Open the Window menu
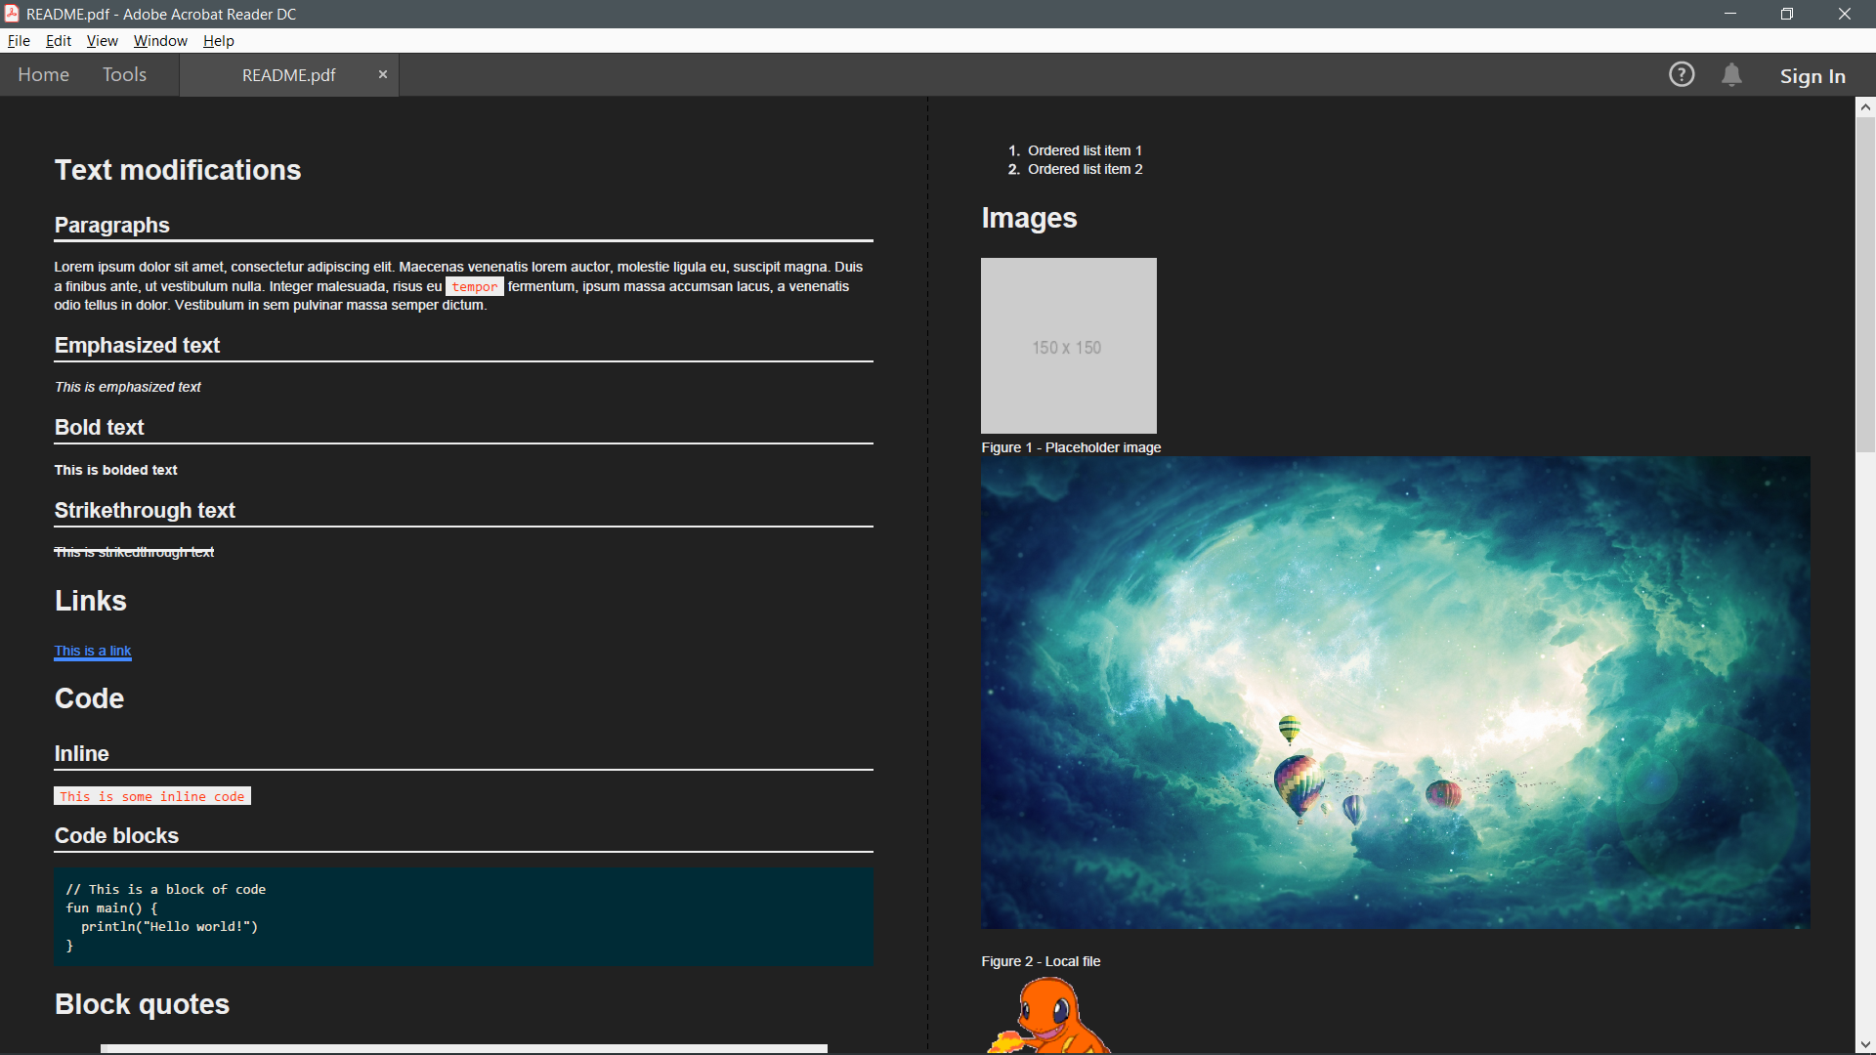 pyautogui.click(x=160, y=41)
